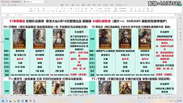Switch to page layout view in status bar

click(152, 98)
